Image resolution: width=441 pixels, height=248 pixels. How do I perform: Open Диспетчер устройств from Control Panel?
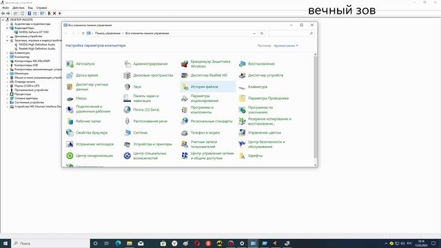tap(260, 75)
